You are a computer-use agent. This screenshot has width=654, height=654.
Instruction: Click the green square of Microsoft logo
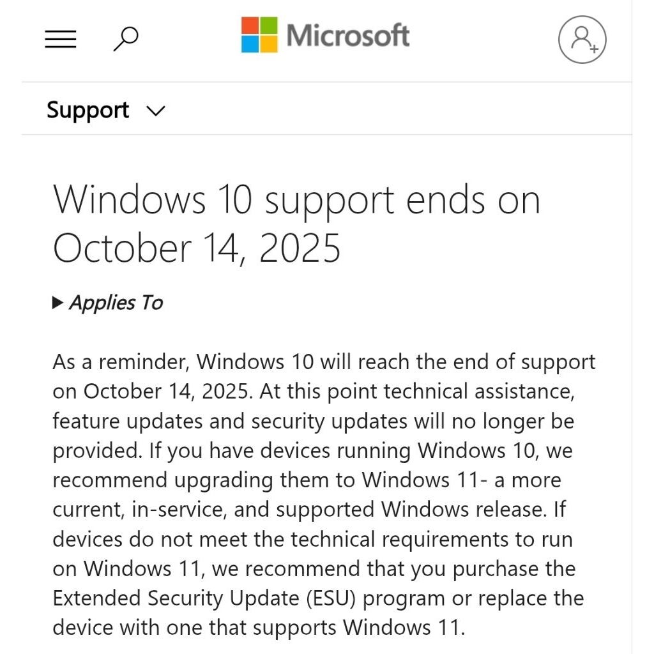(269, 25)
